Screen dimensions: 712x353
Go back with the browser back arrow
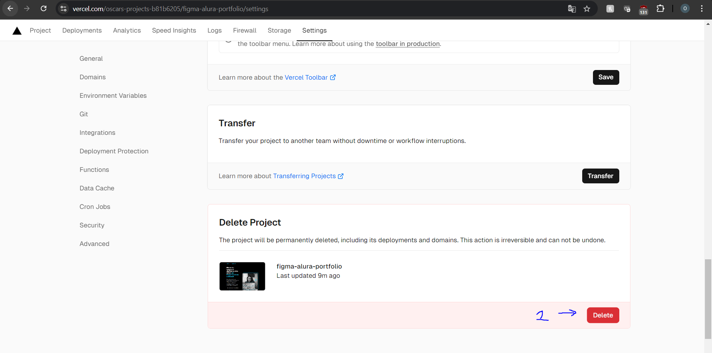(x=10, y=9)
